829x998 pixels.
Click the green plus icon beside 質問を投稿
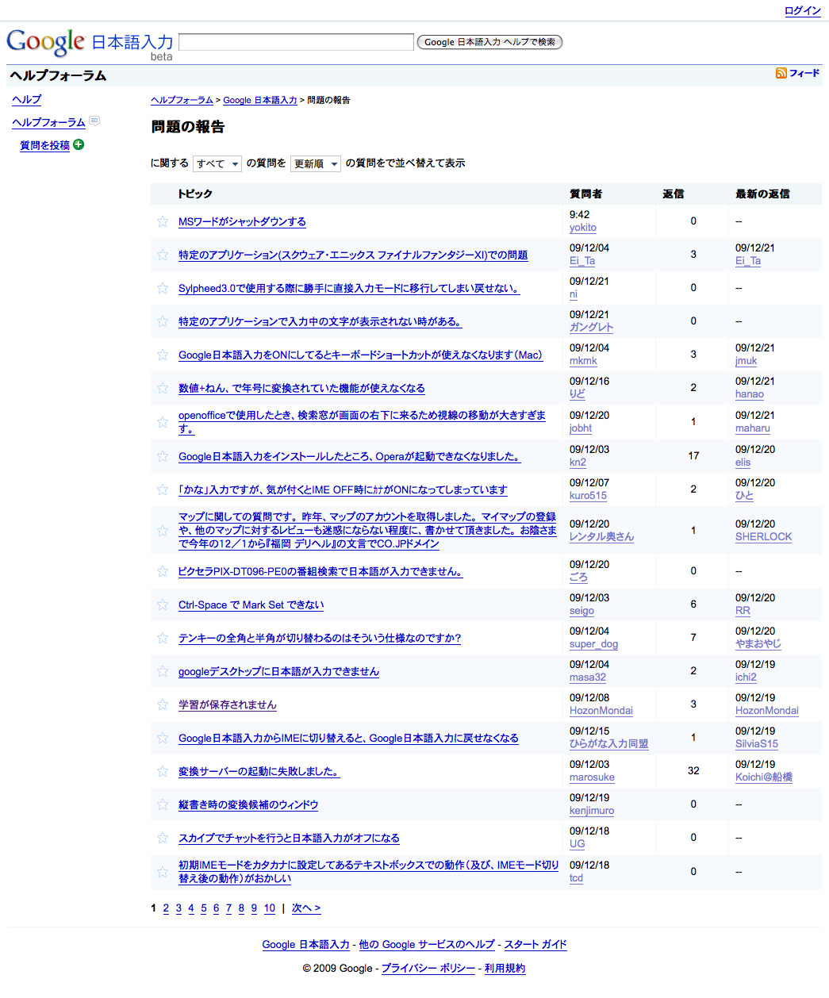(x=79, y=144)
